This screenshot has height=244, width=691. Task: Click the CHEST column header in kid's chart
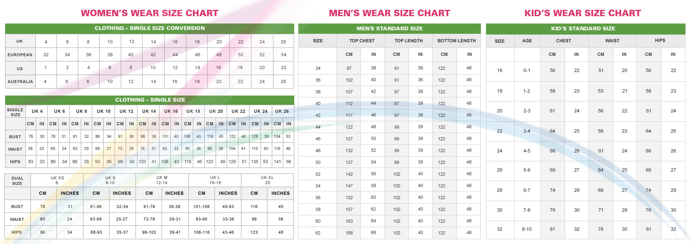[x=564, y=41]
